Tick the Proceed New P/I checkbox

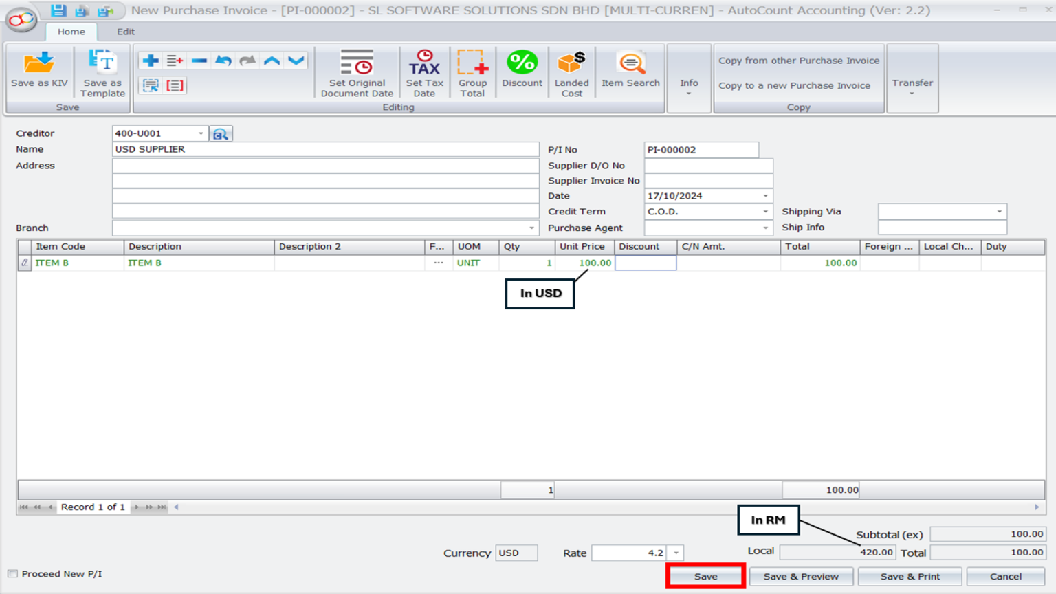pyautogui.click(x=12, y=574)
